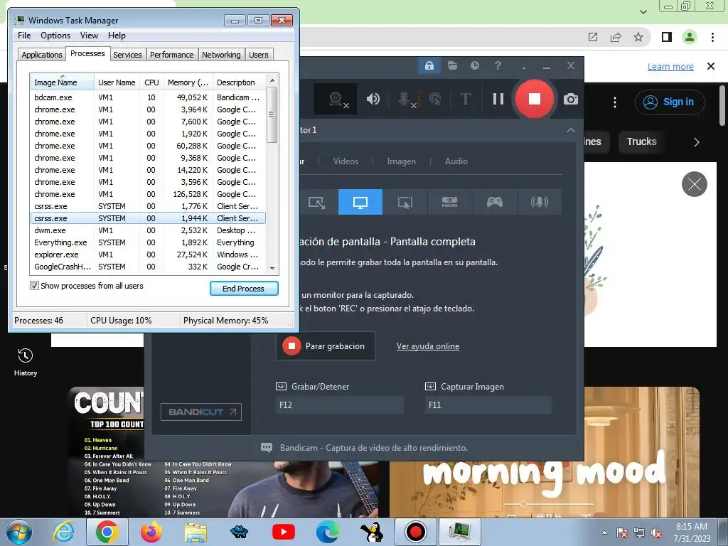The width and height of the screenshot is (728, 546).
Task: Select audio only recording mode
Action: pos(540,202)
